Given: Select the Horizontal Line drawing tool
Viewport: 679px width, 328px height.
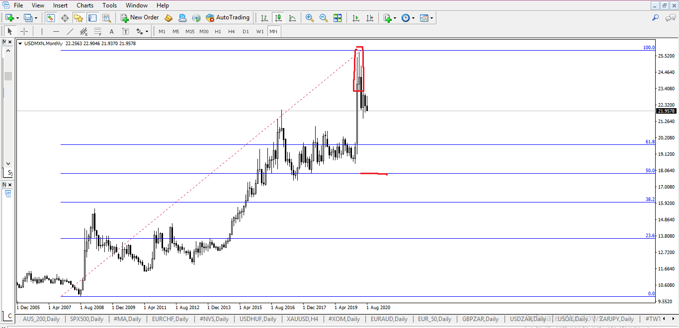Looking at the screenshot, I should tap(56, 31).
